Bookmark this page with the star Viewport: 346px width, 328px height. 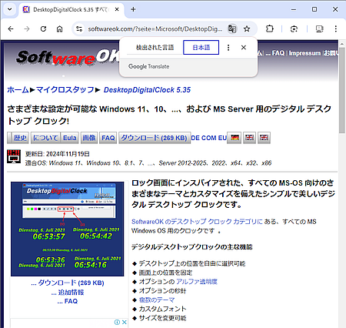[x=247, y=29]
